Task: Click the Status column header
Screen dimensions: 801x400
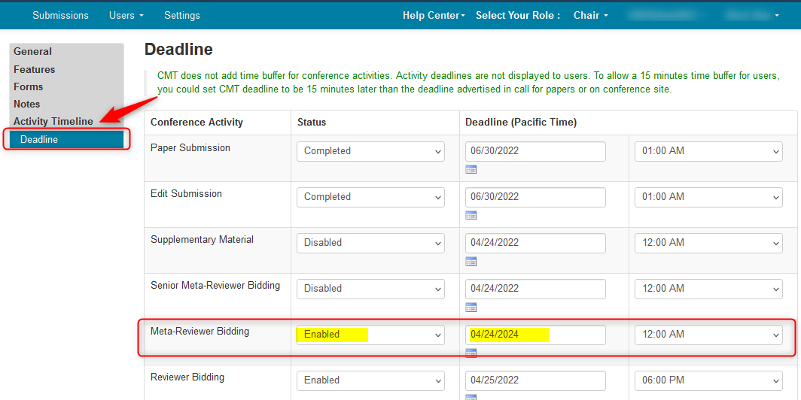Action: click(x=312, y=123)
